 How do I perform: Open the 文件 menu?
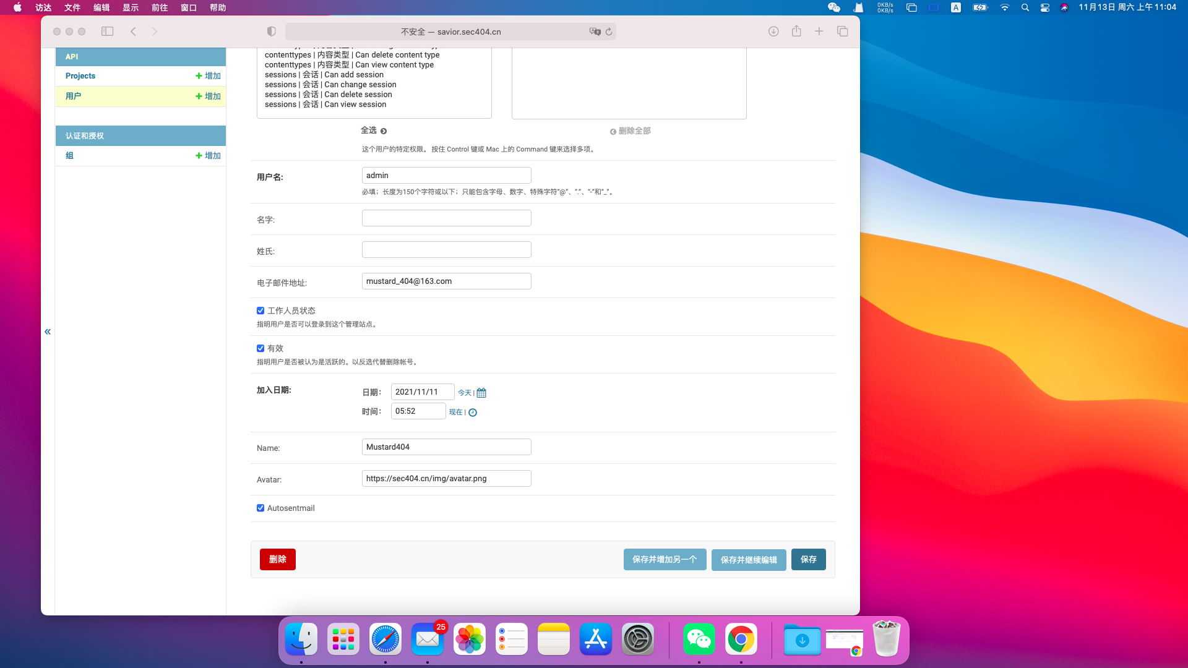pos(72,7)
